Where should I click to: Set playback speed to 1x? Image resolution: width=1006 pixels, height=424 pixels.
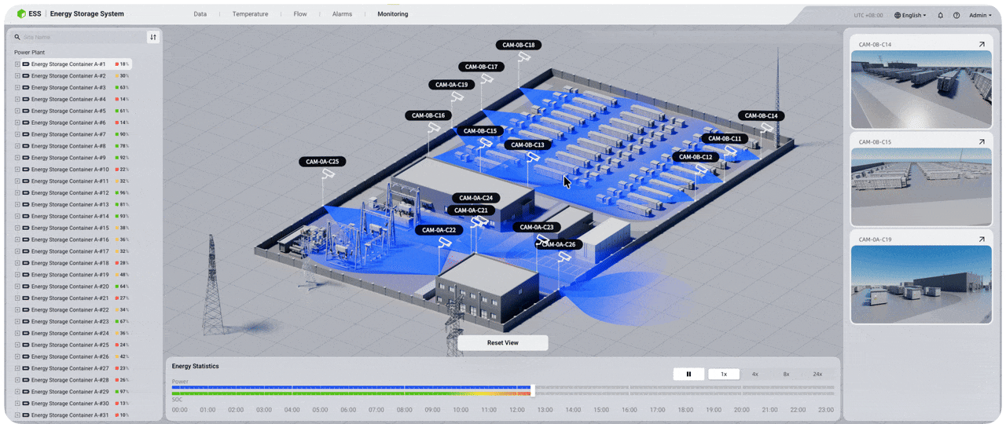[724, 374]
